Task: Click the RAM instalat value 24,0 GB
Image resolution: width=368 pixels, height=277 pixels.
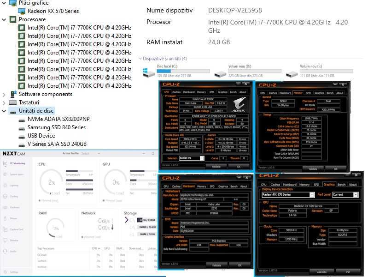Action: (219, 42)
